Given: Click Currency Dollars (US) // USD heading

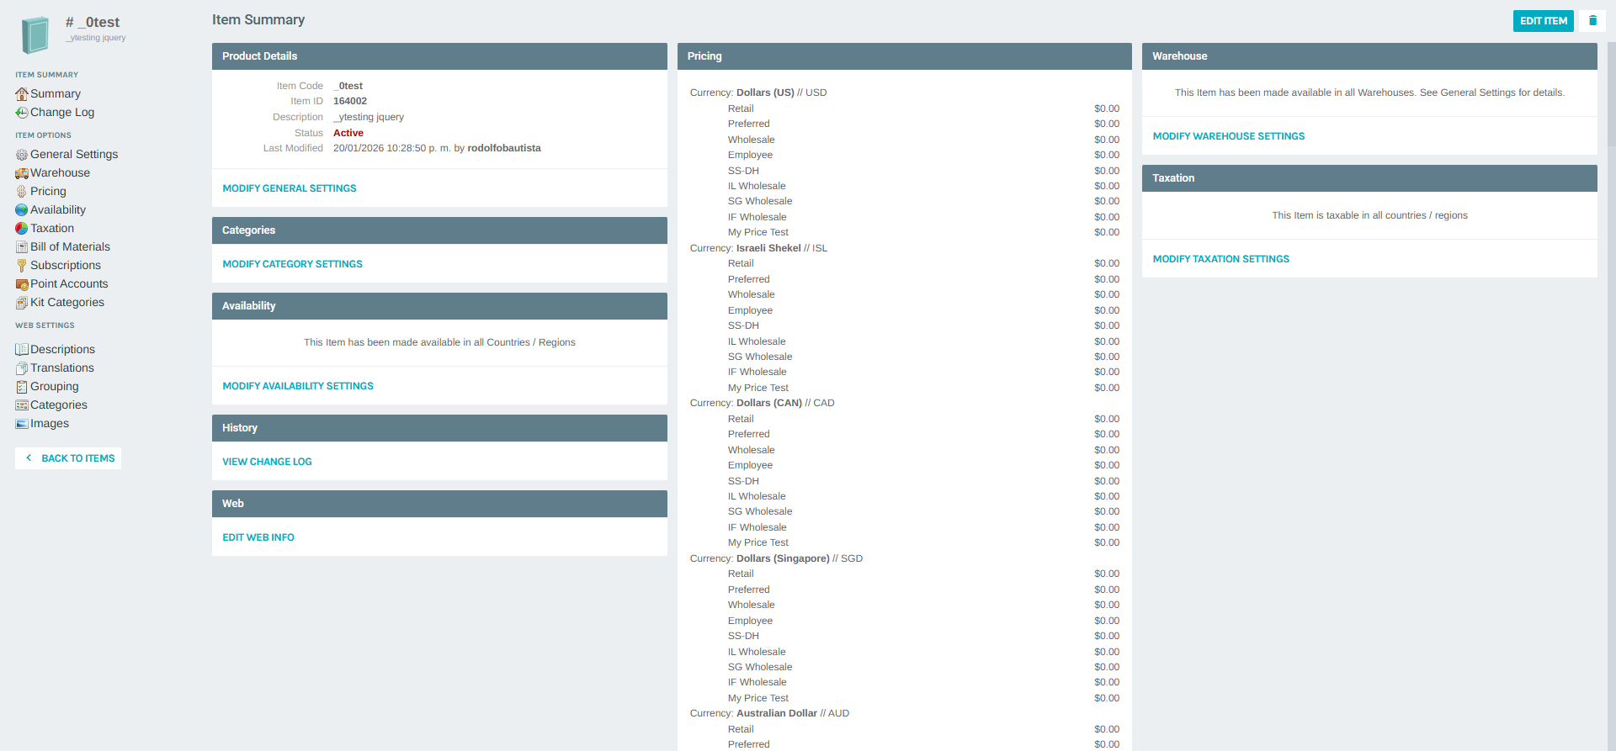Looking at the screenshot, I should point(758,93).
